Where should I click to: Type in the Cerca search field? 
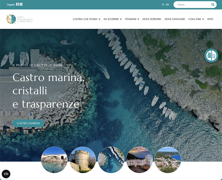click(x=193, y=5)
